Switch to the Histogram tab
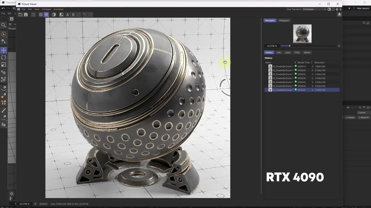371x208 pixels. point(284,21)
